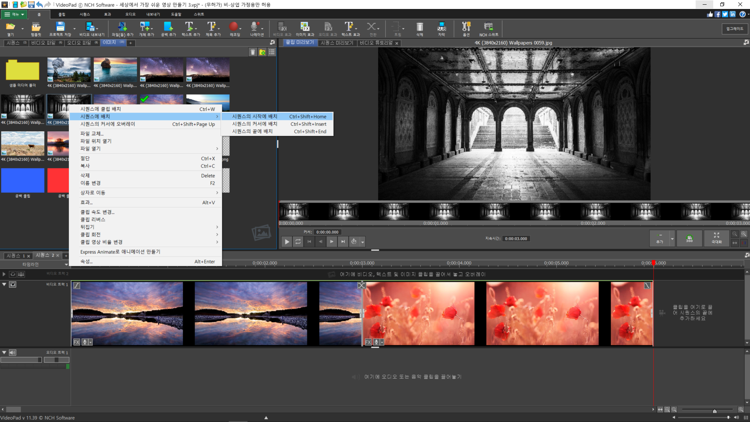Open the 메뉴 dropdown button

coord(14,14)
